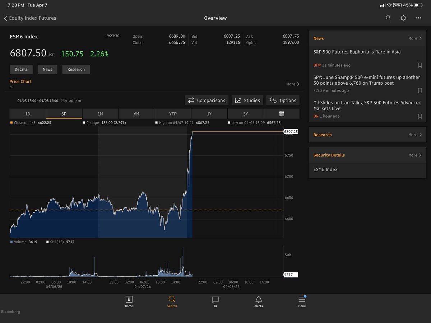Bookmark the Euphoria Is Rare article
The image size is (431, 323).
coord(420,65)
